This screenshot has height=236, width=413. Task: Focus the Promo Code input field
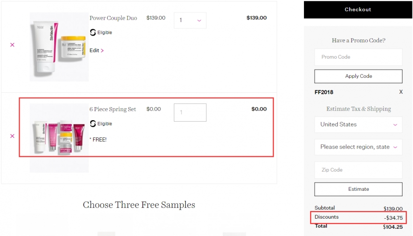(358, 57)
